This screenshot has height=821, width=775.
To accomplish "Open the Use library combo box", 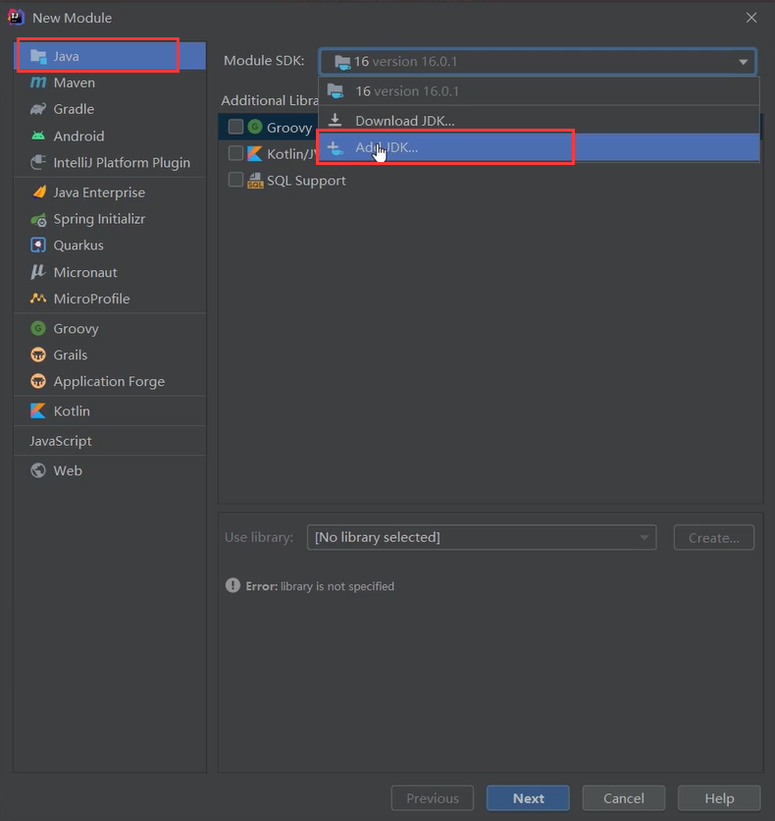I will point(481,537).
